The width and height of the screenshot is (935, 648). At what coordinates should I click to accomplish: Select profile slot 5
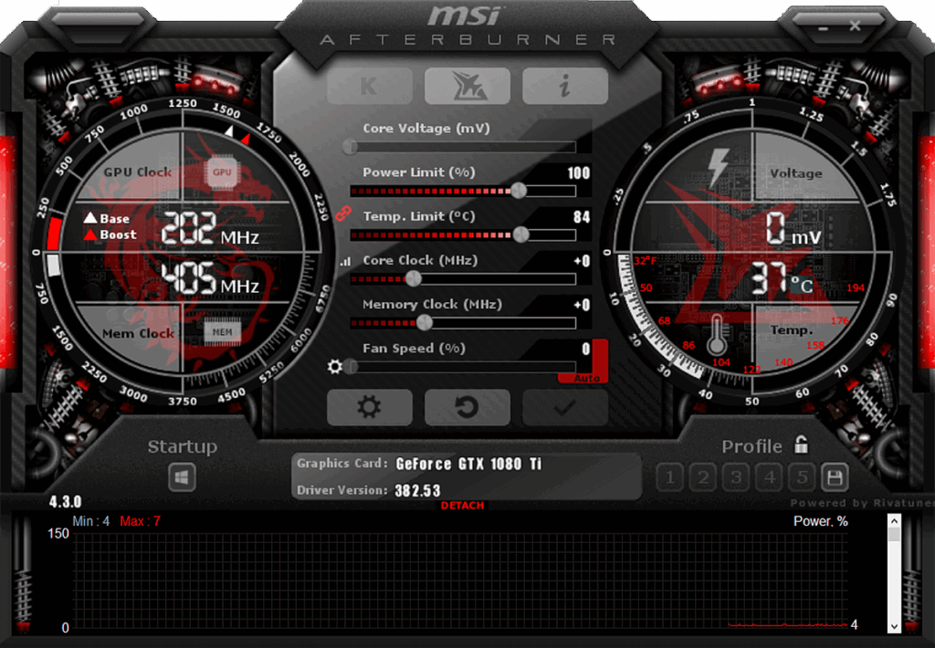tap(802, 477)
